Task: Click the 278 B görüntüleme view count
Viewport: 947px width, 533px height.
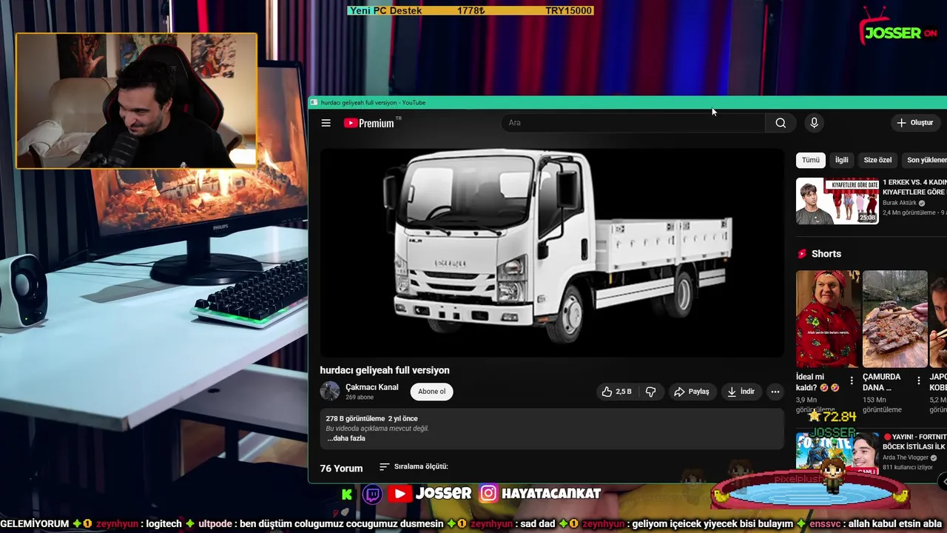Action: [x=355, y=419]
